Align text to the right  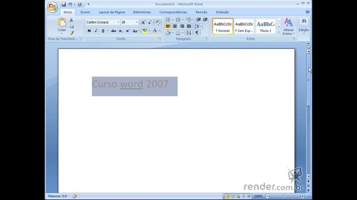(x=182, y=27)
